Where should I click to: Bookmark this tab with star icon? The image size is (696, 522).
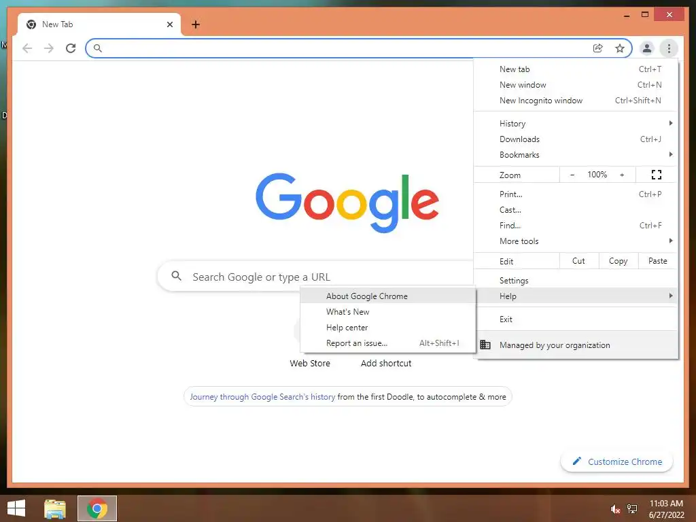coord(620,48)
